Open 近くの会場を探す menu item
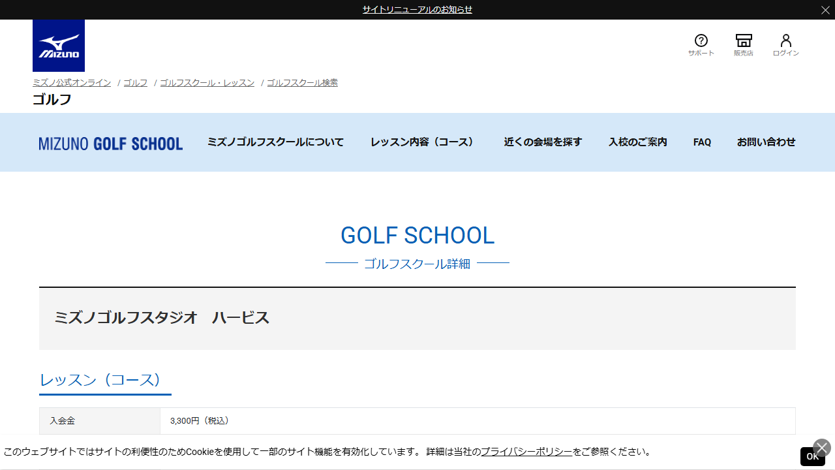 tap(543, 142)
